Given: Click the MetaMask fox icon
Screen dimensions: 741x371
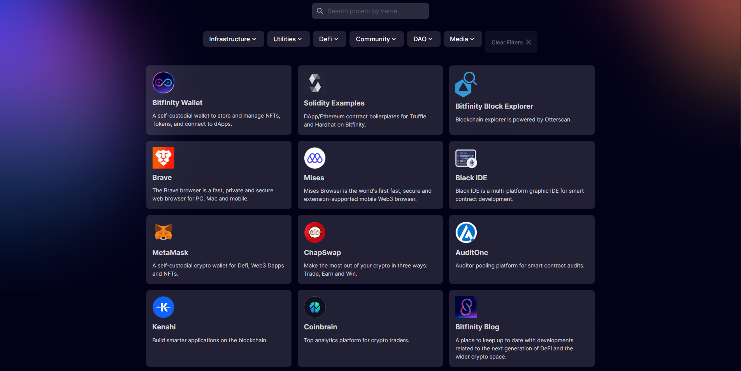Looking at the screenshot, I should [x=163, y=232].
